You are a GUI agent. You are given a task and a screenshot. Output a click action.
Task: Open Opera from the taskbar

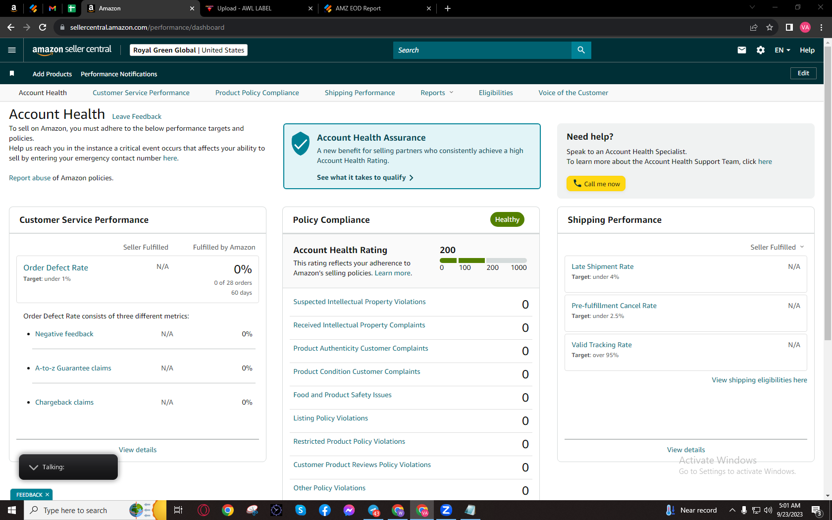pos(203,510)
